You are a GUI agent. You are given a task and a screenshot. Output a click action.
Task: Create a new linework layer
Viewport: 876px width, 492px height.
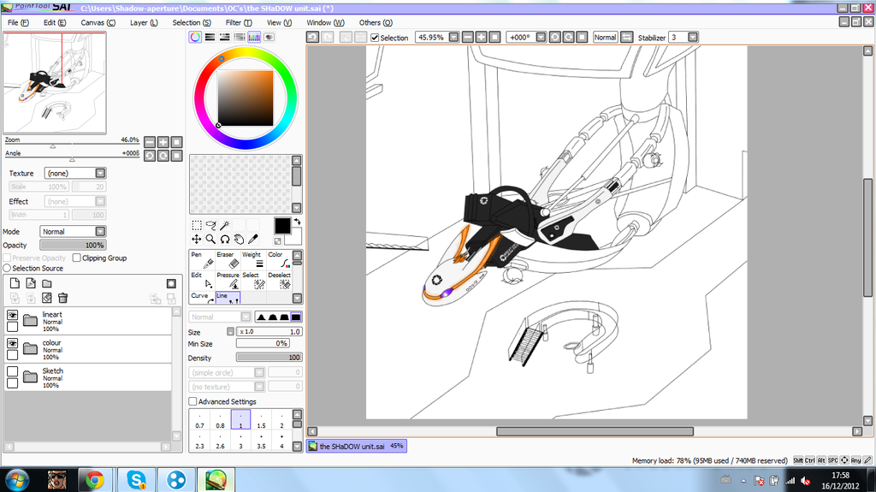(x=31, y=283)
